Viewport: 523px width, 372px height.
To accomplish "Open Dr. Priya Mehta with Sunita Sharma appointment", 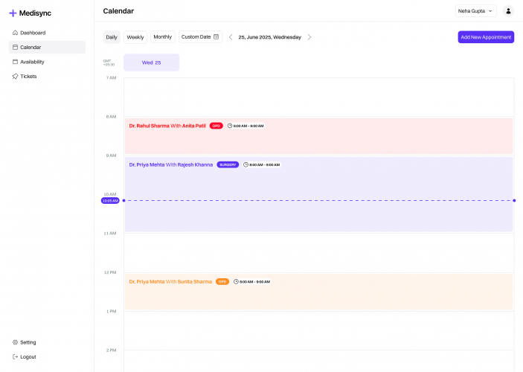I will coord(318,292).
